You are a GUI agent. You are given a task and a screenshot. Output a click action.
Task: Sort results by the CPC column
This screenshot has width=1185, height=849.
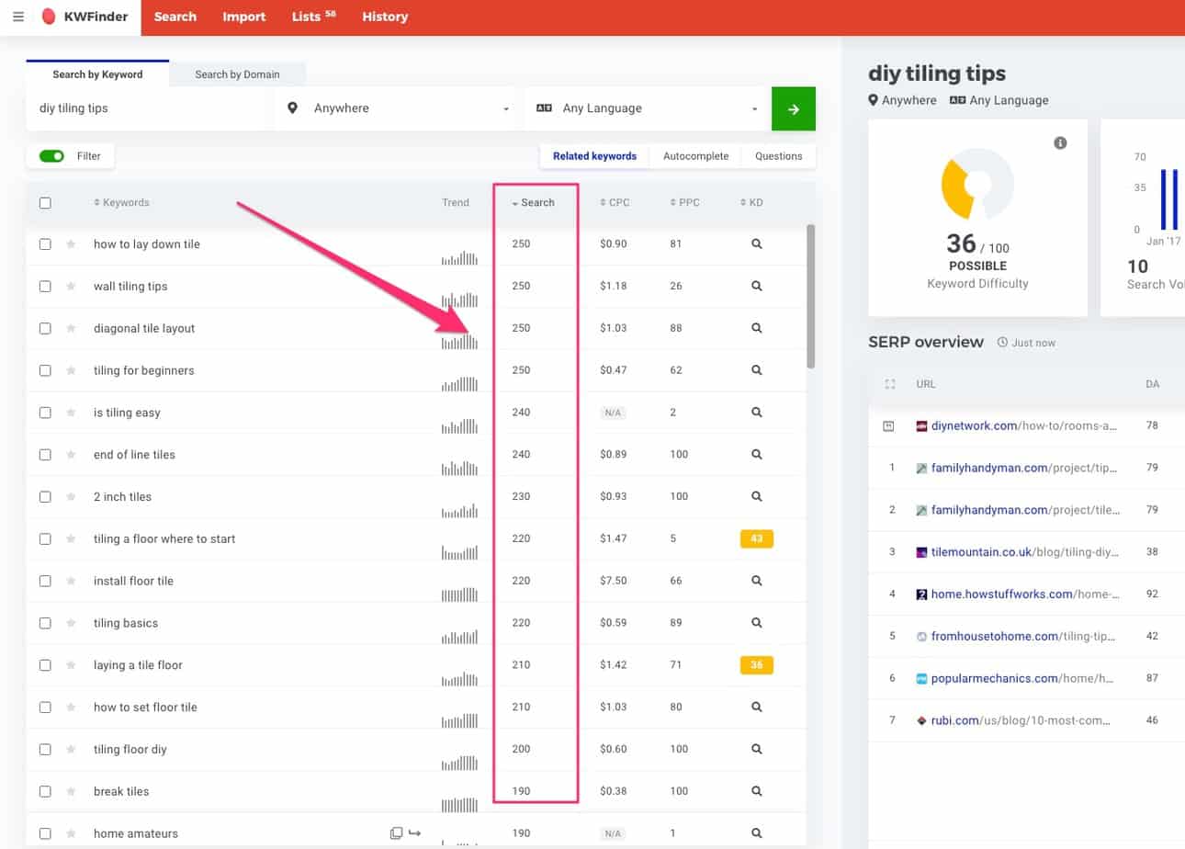[x=614, y=201]
